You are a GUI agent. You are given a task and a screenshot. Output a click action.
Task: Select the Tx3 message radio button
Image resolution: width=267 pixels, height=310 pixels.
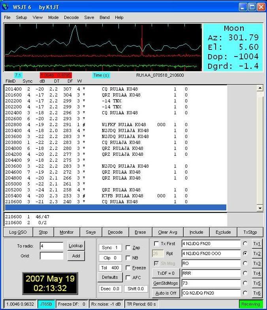pyautogui.click(x=245, y=263)
